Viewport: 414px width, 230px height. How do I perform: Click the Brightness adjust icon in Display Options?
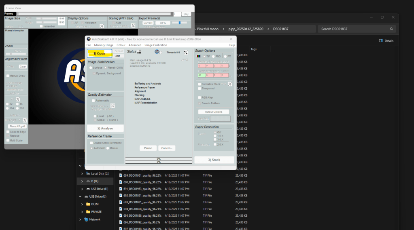pyautogui.click(x=102, y=26)
